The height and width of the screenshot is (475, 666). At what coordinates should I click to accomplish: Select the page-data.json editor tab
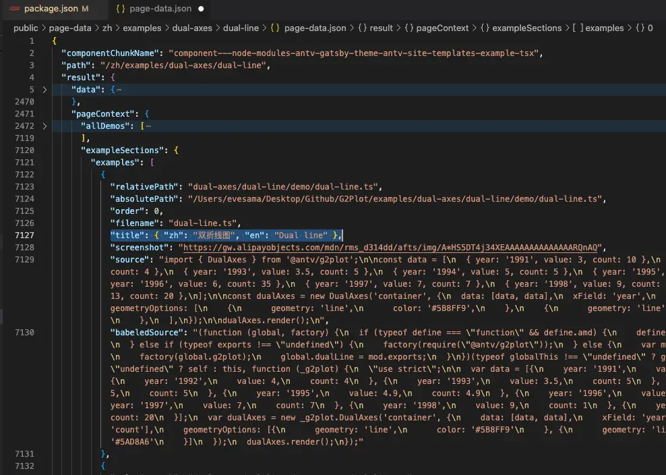coord(160,9)
